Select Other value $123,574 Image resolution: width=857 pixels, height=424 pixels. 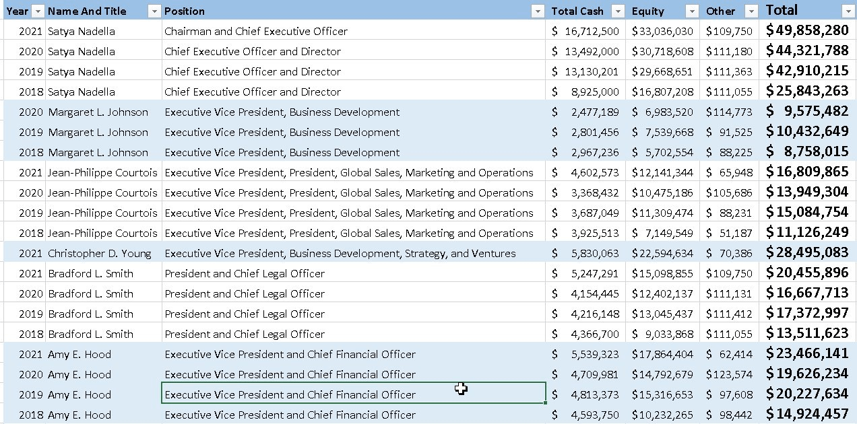coord(729,375)
